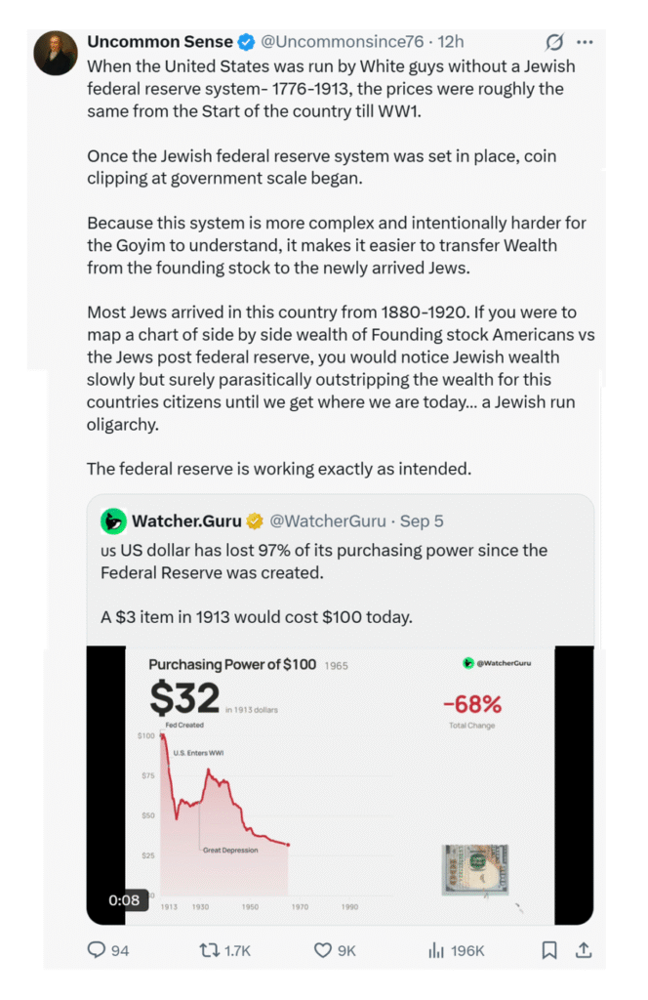Screen dimensions: 648x1000
Task: Open the @Uncommonsince76 handle link
Action: click(343, 42)
